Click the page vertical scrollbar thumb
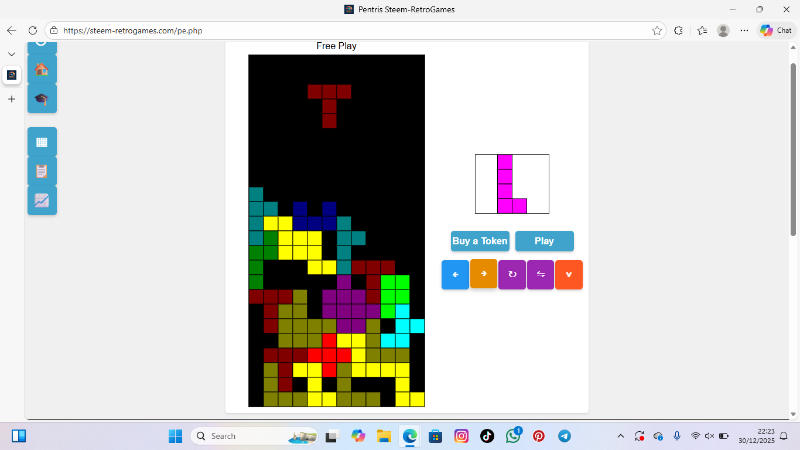Screen dimensions: 800x450 (x=794, y=149)
